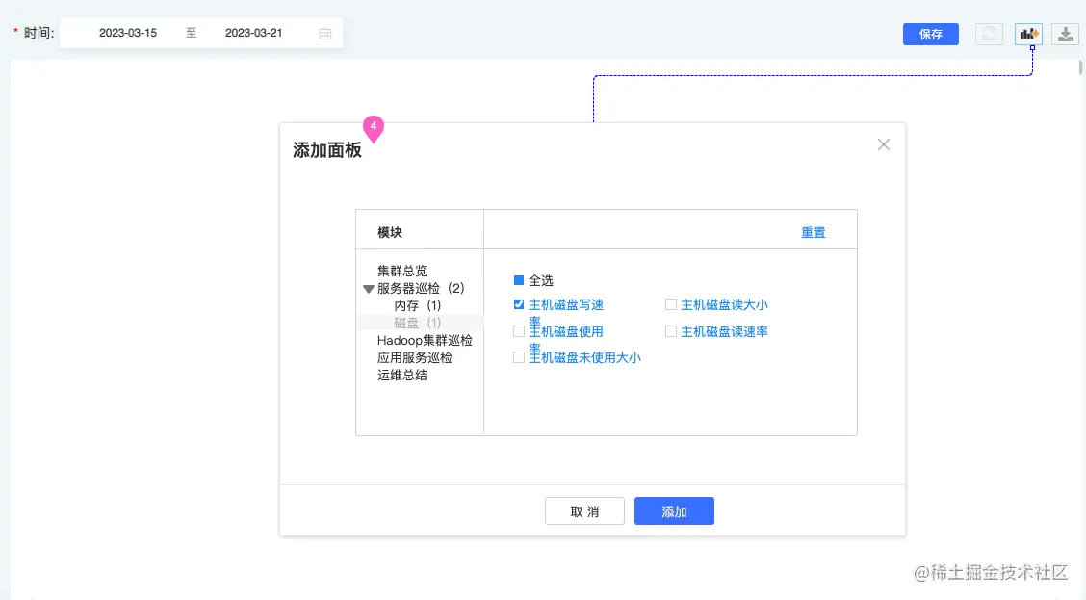The width and height of the screenshot is (1086, 600).
Task: Select 磁盘 (1) tree item
Action: click(x=418, y=323)
